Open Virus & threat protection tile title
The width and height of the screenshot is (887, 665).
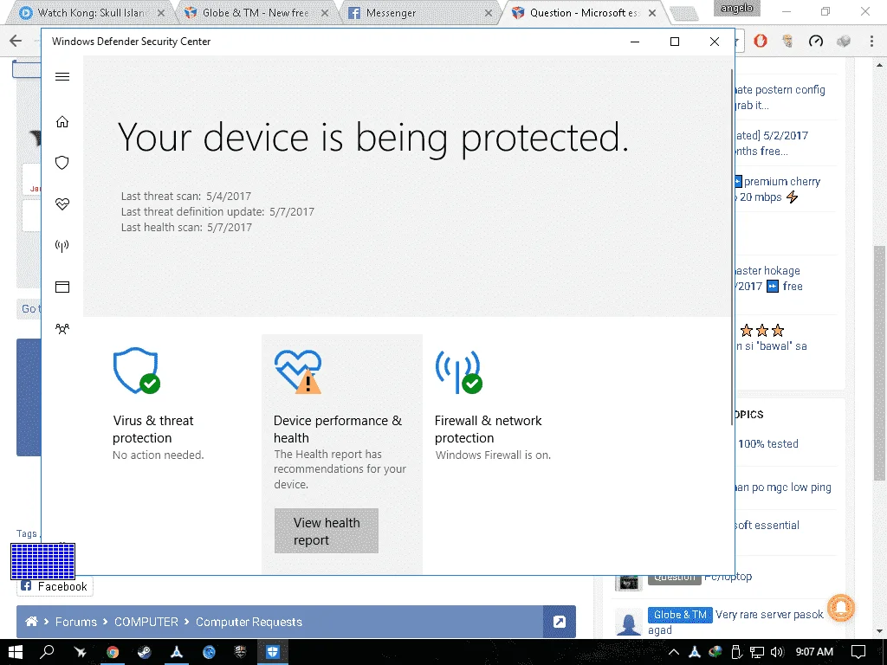coord(152,429)
